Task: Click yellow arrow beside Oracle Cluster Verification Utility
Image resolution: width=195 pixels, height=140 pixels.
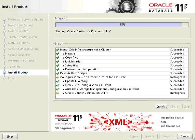Action: [58, 93]
